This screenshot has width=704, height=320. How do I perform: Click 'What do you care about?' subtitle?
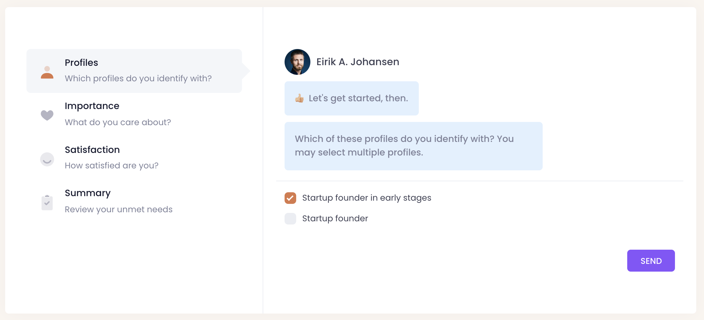coord(118,122)
